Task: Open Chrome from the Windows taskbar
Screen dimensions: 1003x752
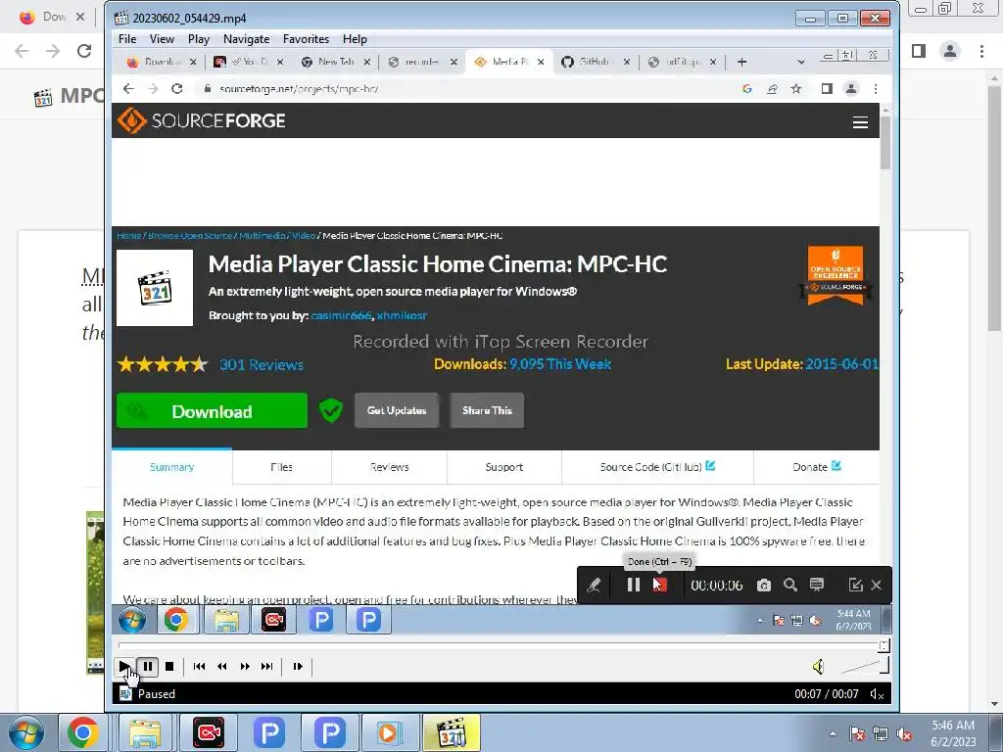Action: point(83,732)
